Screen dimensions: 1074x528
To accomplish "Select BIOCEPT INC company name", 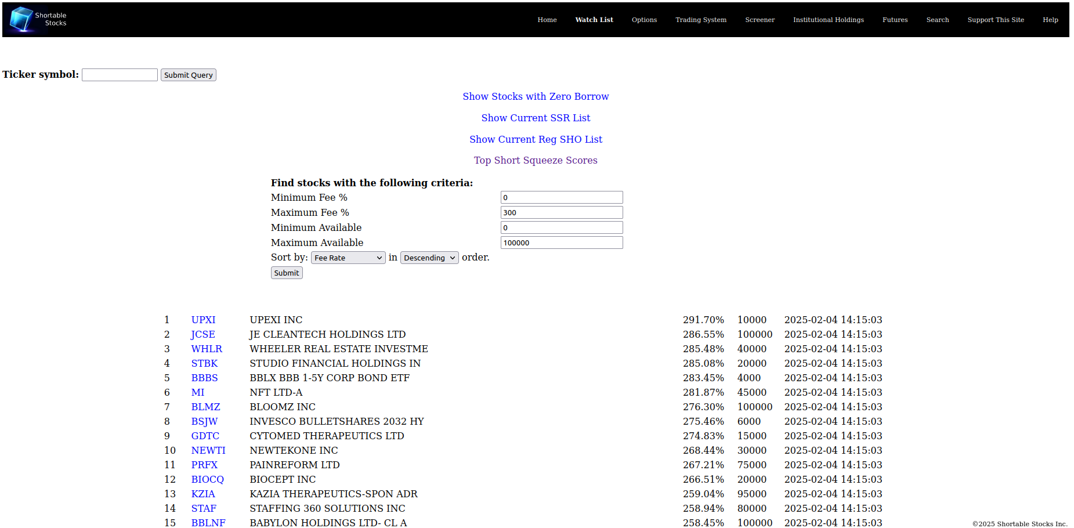I will coord(283,479).
